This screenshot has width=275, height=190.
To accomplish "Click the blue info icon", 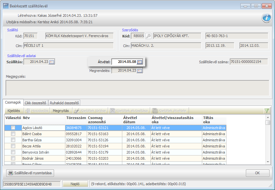I will click(x=266, y=18).
